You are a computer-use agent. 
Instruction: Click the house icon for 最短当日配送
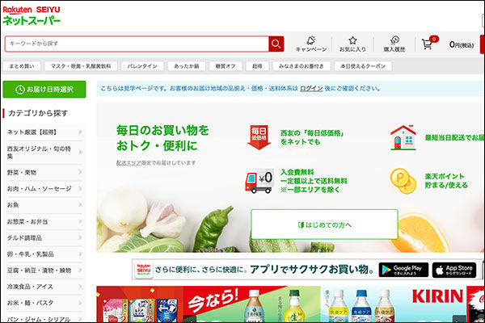point(403,137)
